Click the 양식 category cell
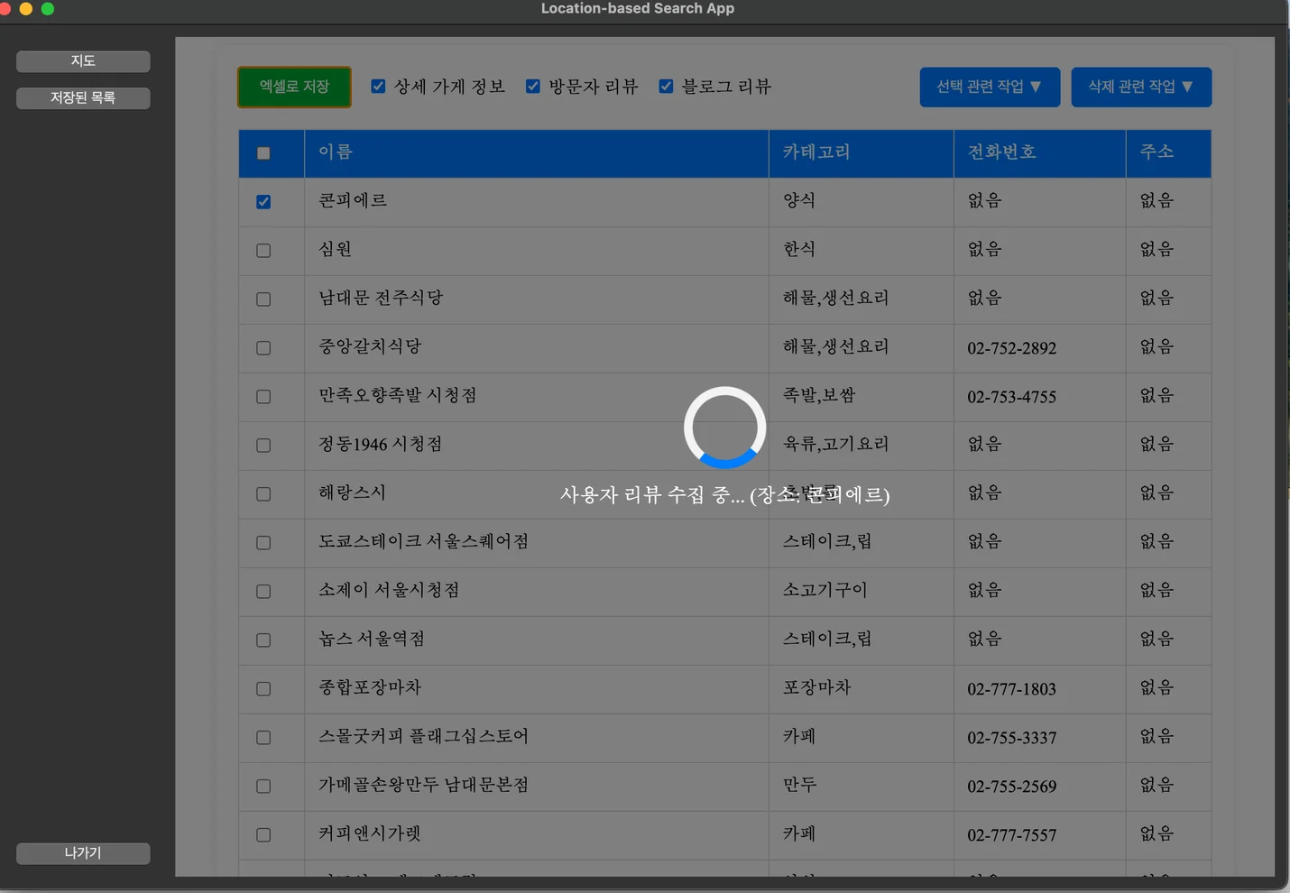This screenshot has width=1290, height=893. point(862,202)
